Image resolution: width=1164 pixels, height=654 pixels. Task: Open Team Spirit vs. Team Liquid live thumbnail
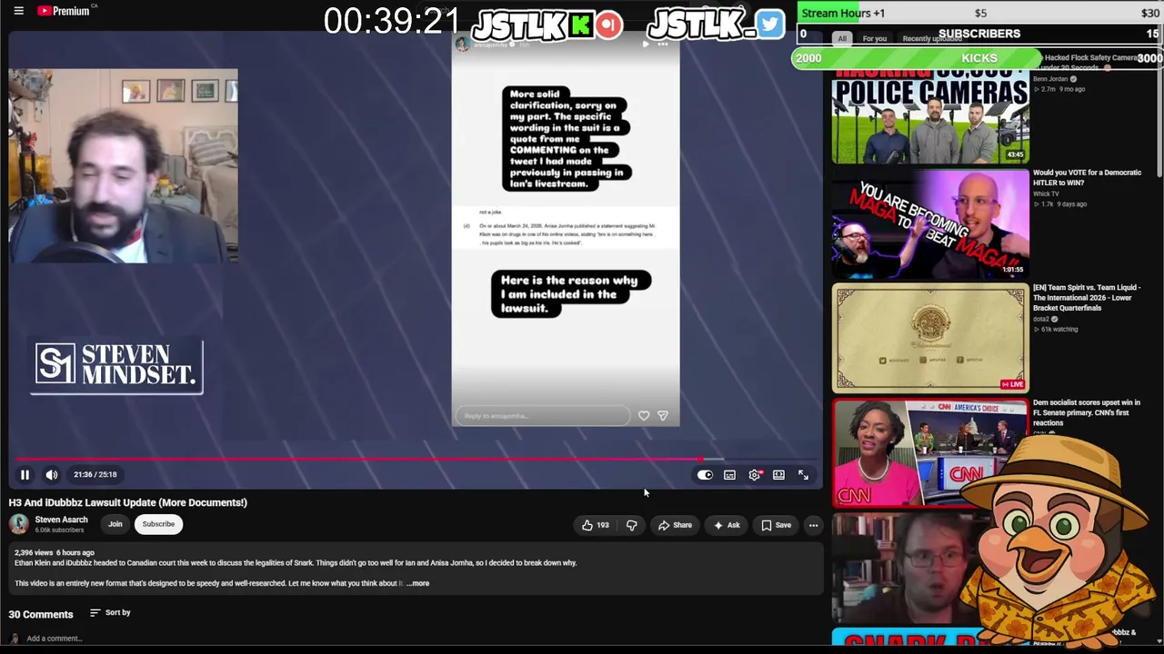[930, 338]
